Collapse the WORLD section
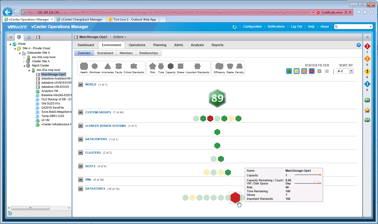This screenshot has width=378, height=224. 81,85
